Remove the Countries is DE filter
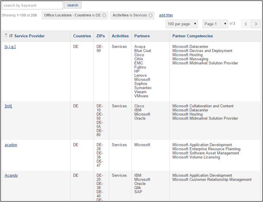Viewport: 263px width, 202px height. point(104,16)
